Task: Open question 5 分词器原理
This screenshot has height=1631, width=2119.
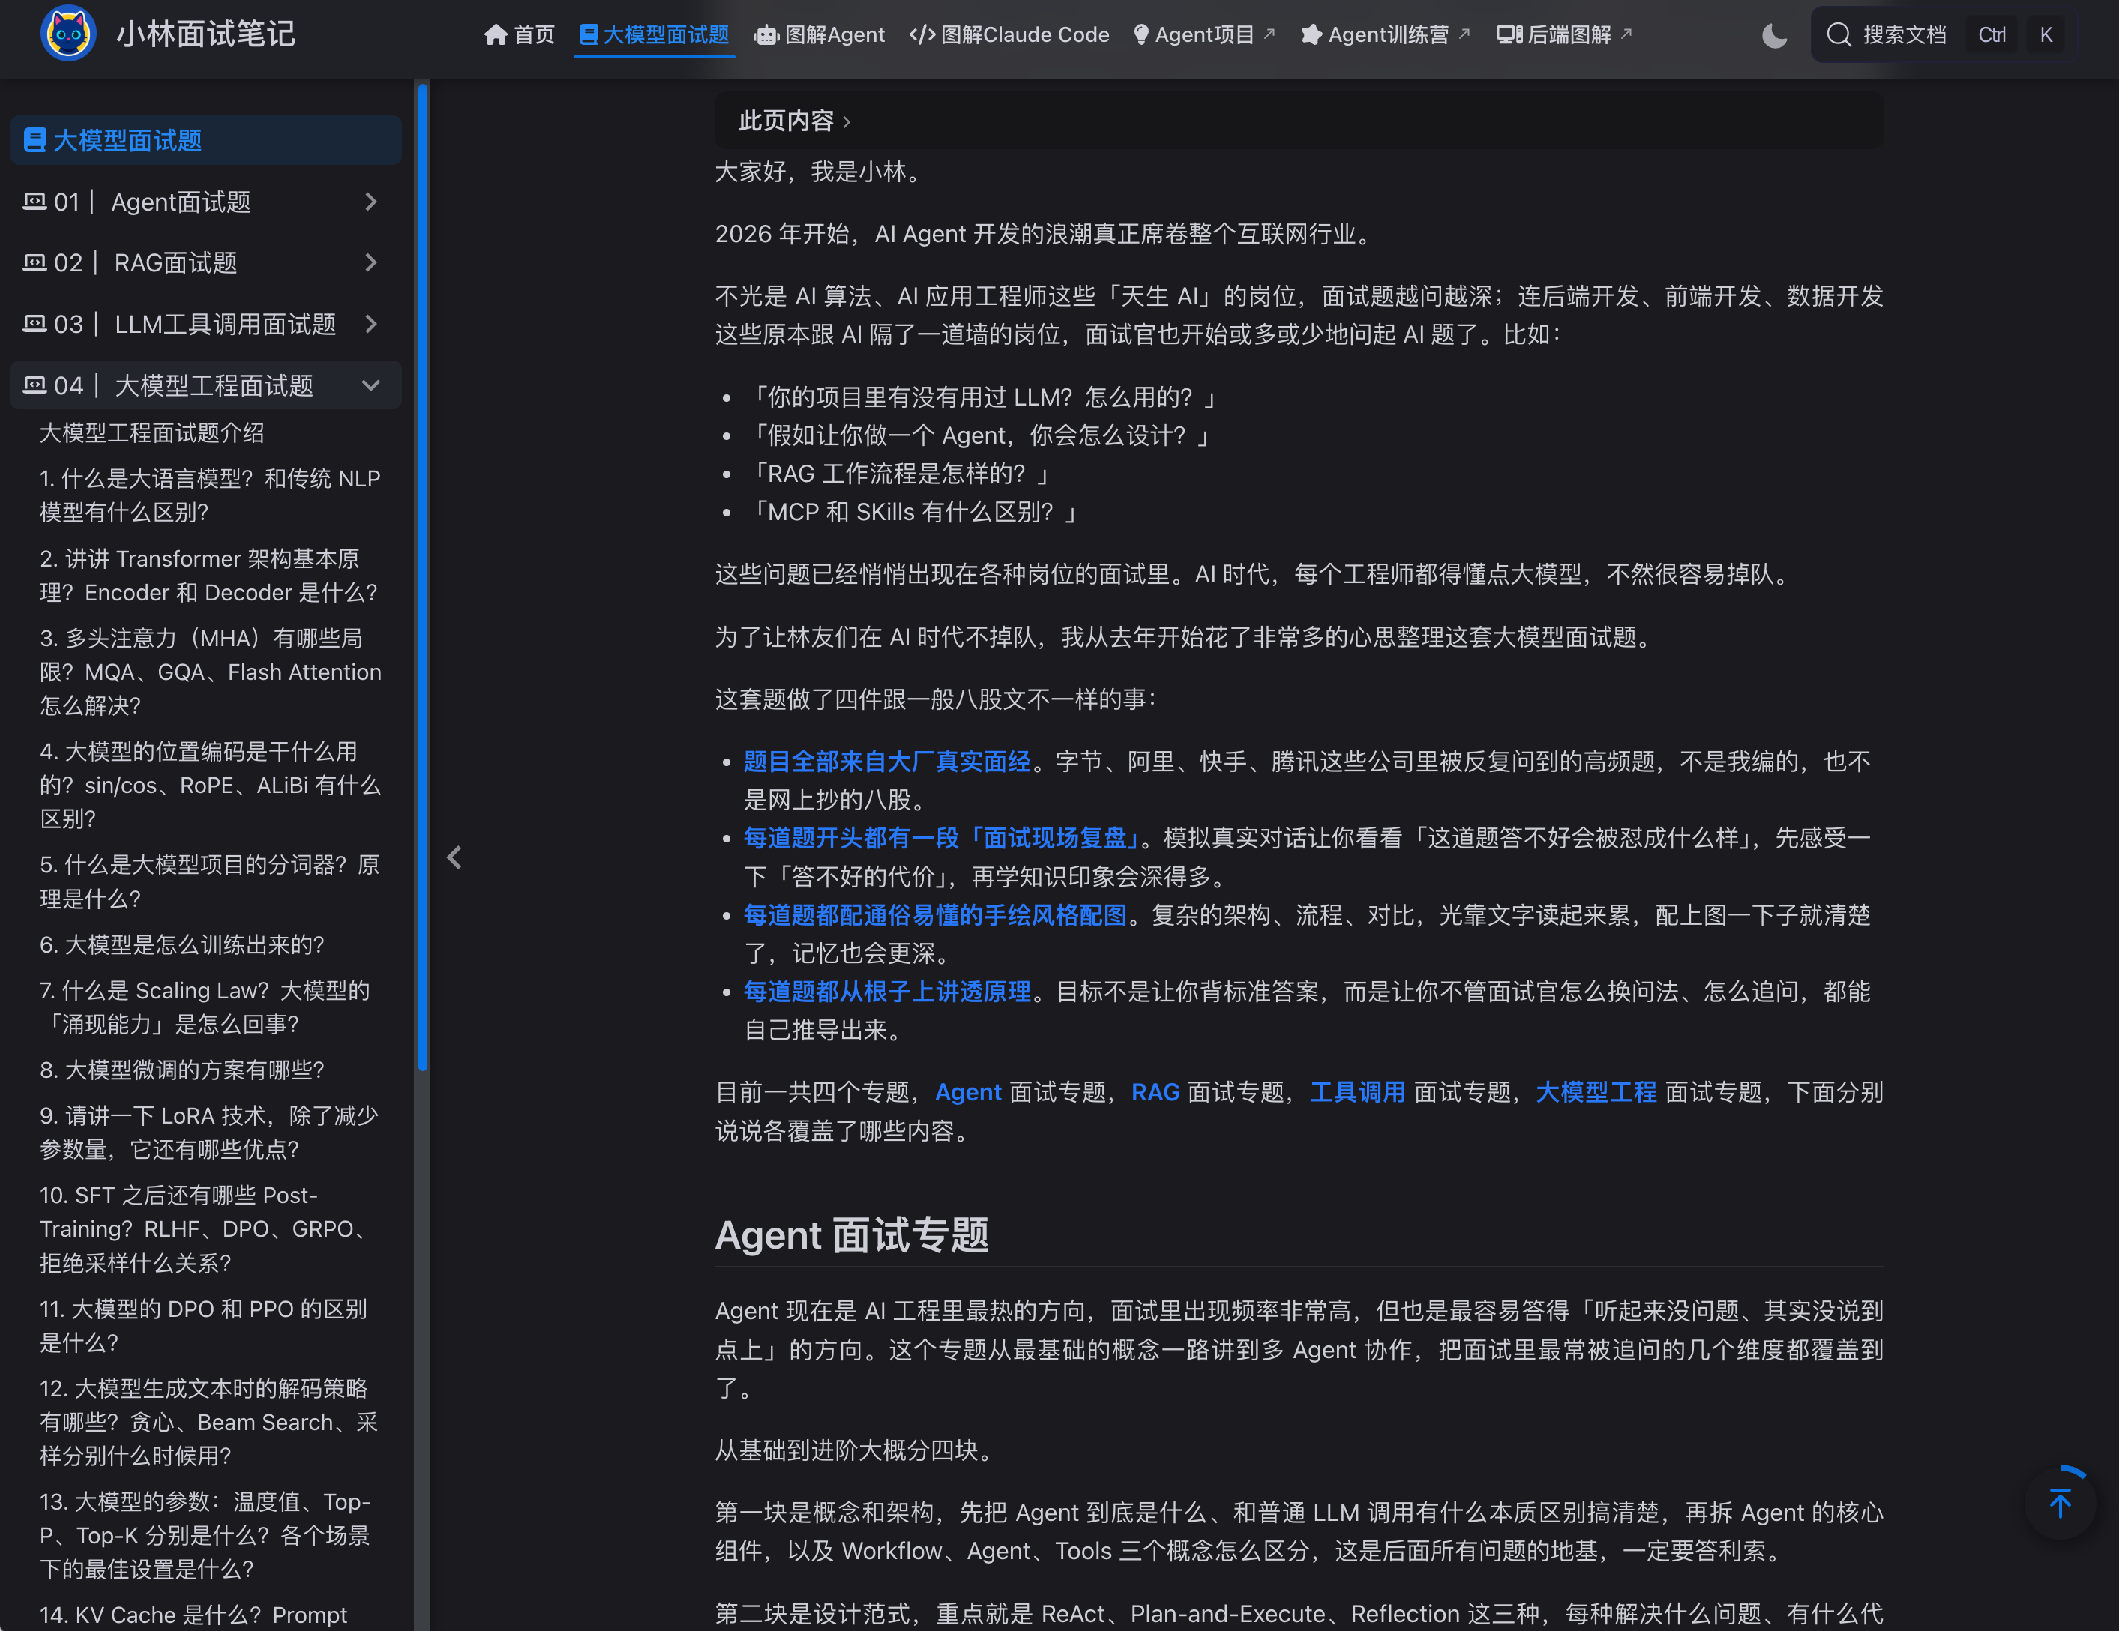Action: pos(209,881)
